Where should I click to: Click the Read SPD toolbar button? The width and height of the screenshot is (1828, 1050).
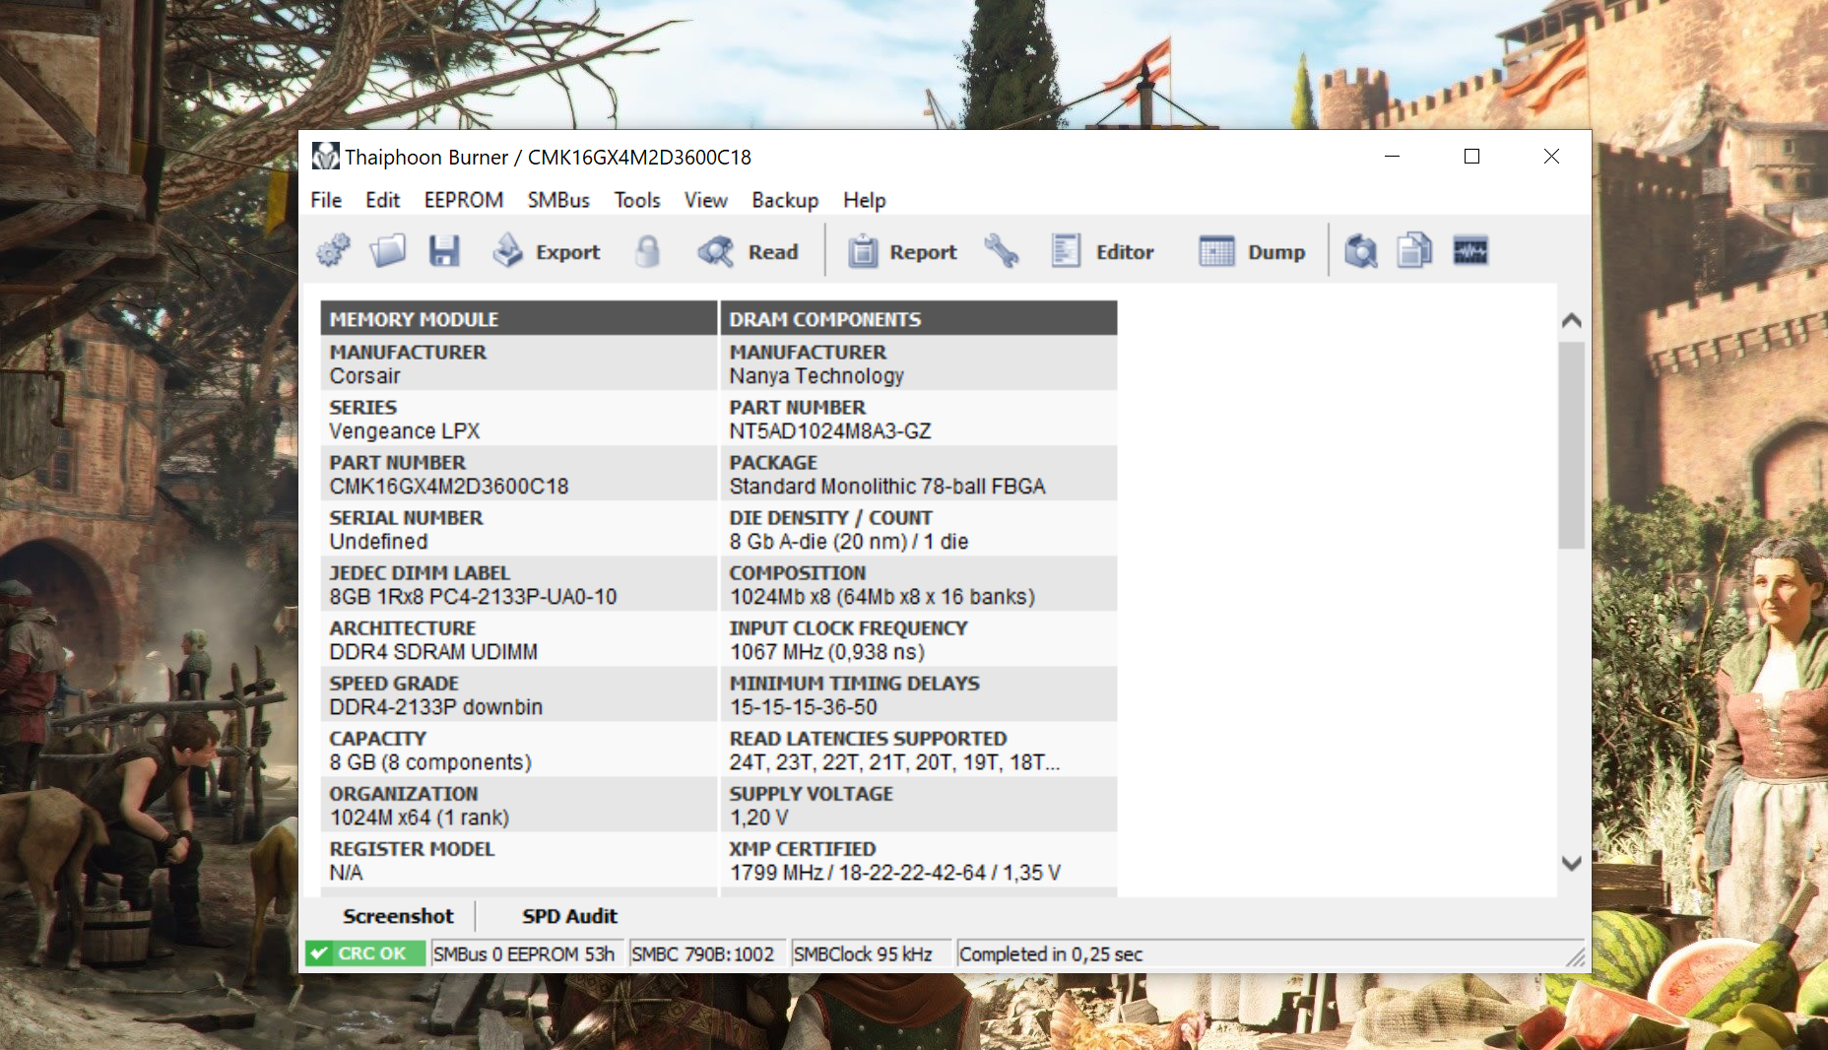(749, 252)
